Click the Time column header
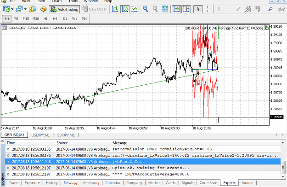Image resolution: width=287 pixels, height=187 pixels. 30,143
